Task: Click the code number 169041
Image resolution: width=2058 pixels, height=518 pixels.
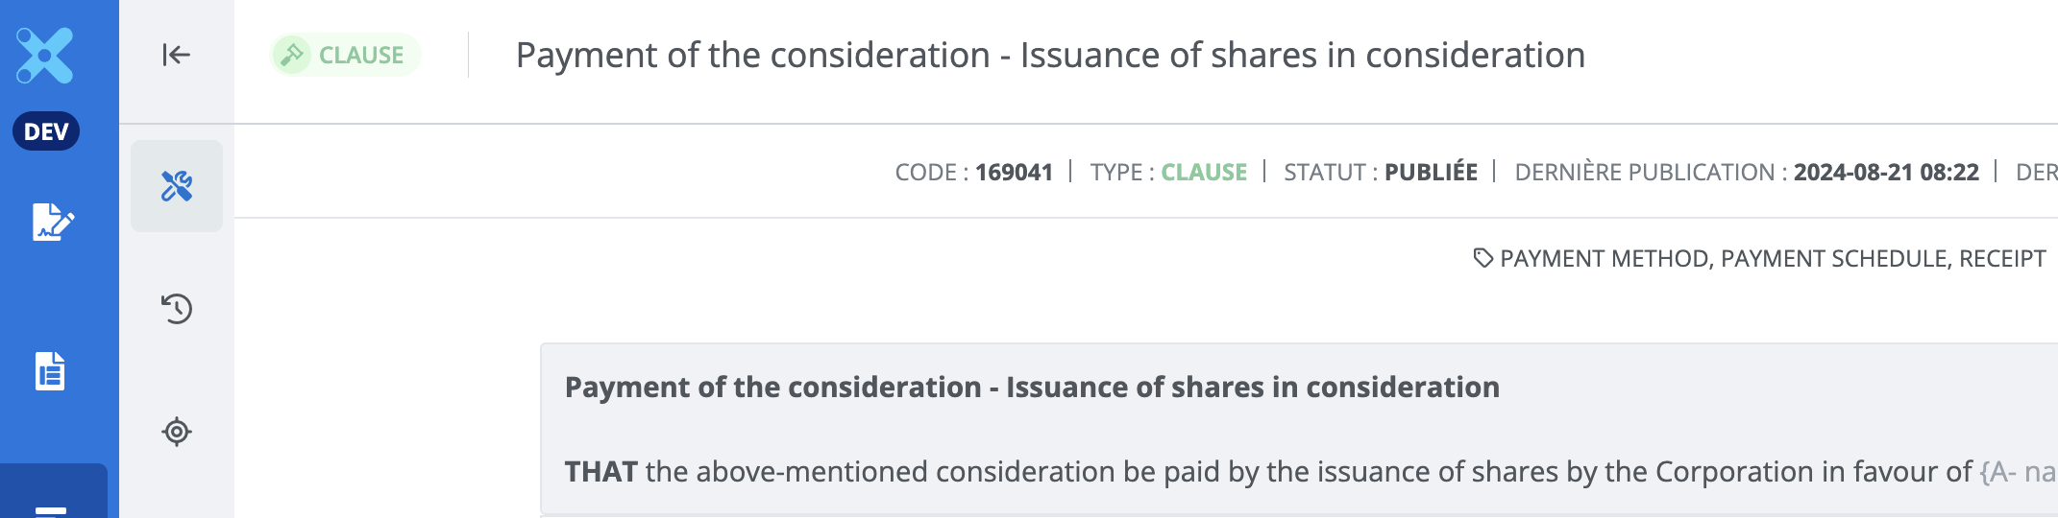Action: pyautogui.click(x=1014, y=173)
